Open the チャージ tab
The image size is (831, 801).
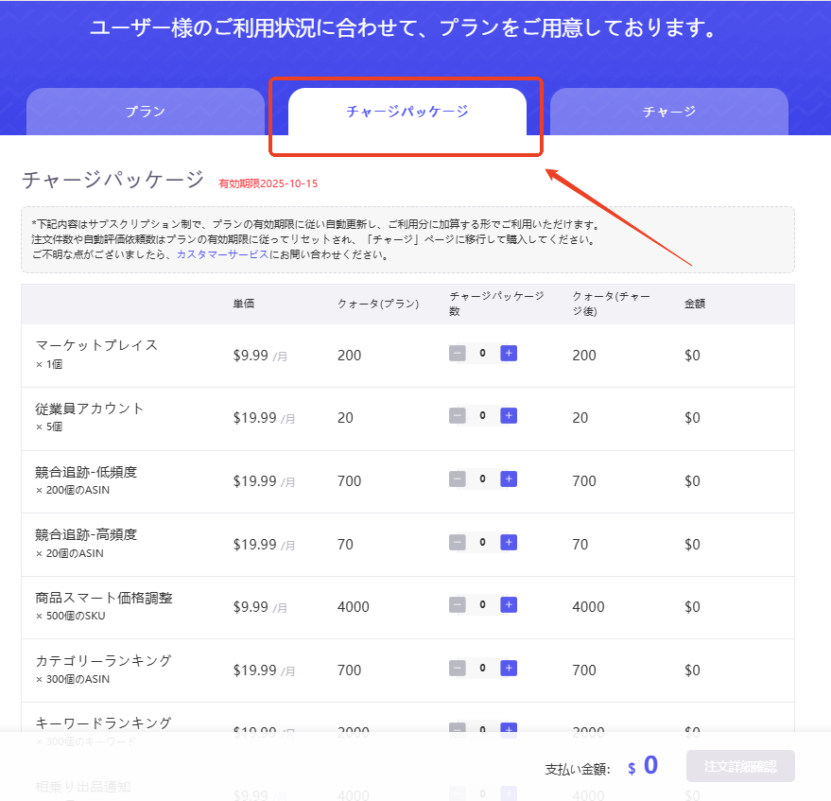668,112
